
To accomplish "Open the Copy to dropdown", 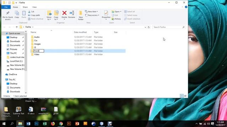I will click(x=56, y=15).
